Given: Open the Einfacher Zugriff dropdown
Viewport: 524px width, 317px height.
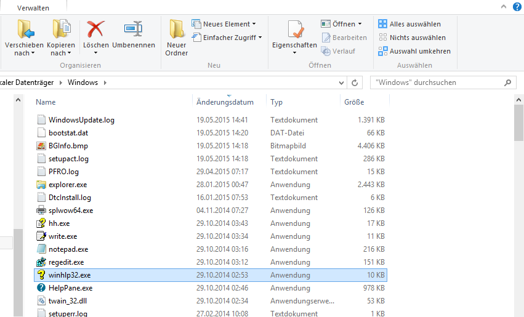Looking at the screenshot, I should 260,38.
